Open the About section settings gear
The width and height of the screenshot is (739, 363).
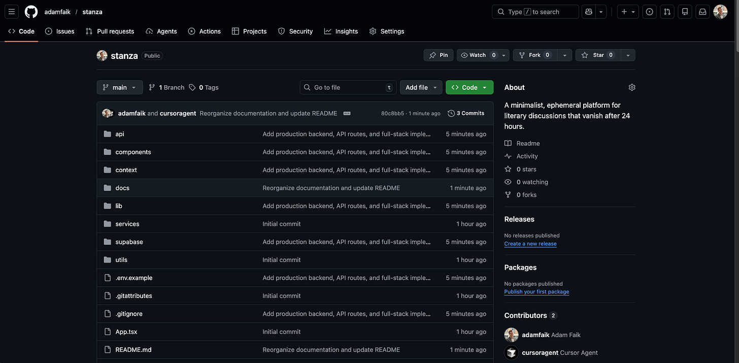pyautogui.click(x=631, y=87)
